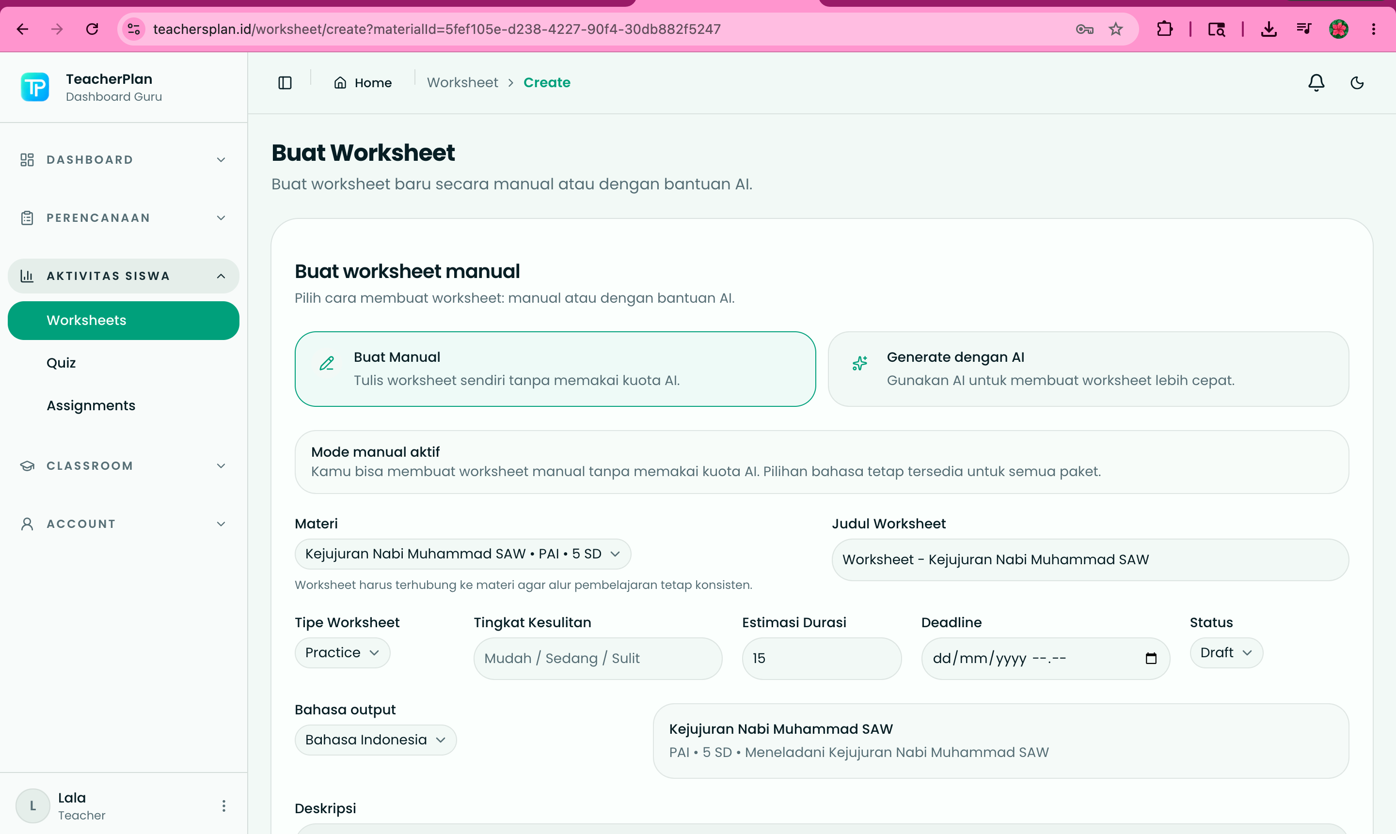1396x834 pixels.
Task: Open the Status Draft dropdown
Action: click(x=1226, y=652)
